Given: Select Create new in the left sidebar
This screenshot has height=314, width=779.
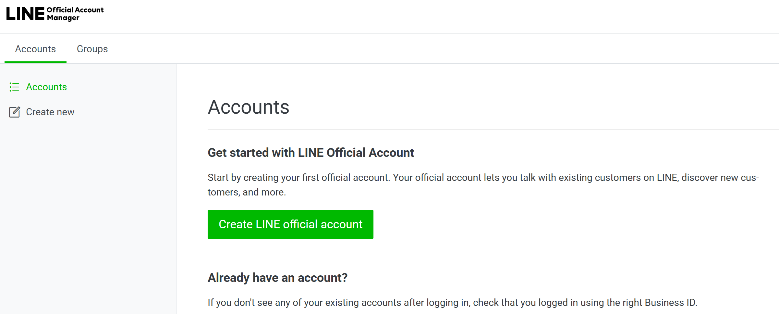Looking at the screenshot, I should 50,112.
